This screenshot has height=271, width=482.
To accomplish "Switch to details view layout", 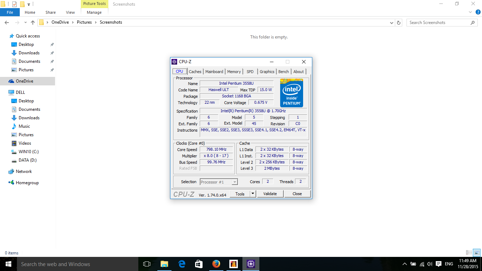I will pyautogui.click(x=469, y=253).
